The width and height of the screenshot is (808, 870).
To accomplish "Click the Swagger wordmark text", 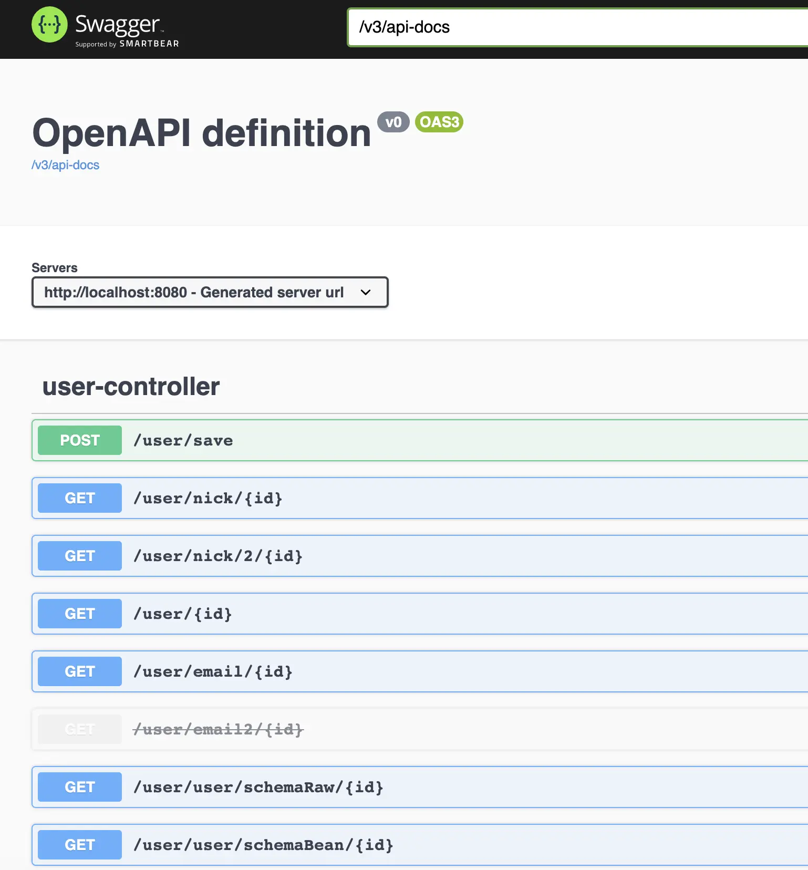I will coord(117,24).
